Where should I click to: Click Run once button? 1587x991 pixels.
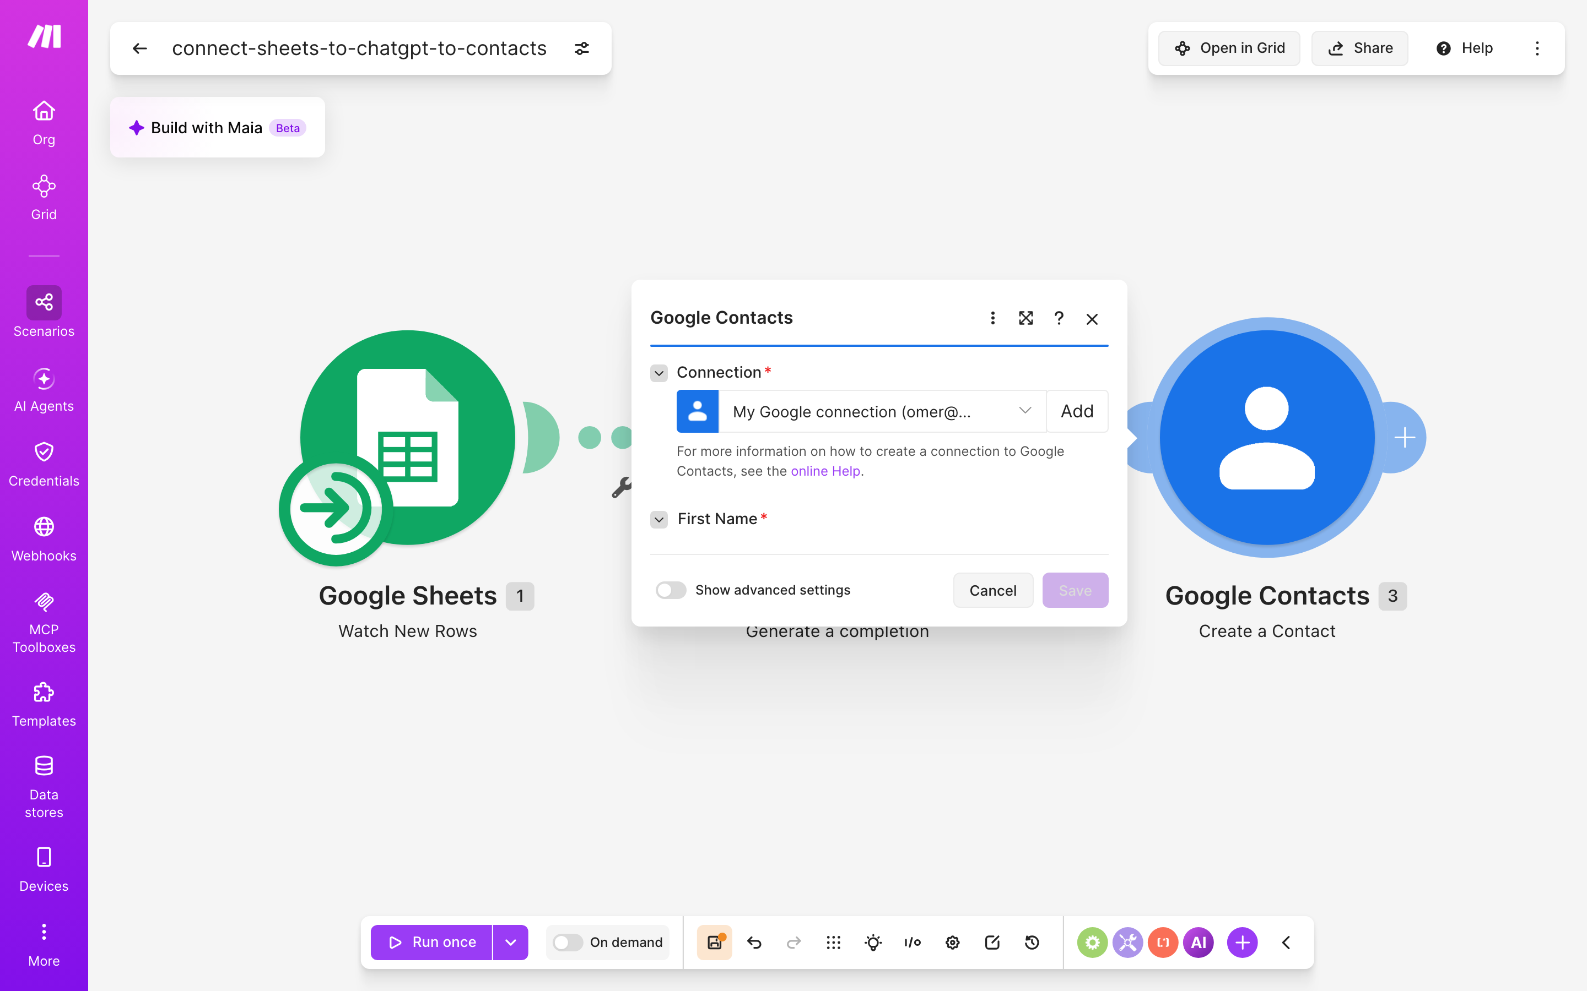click(431, 943)
